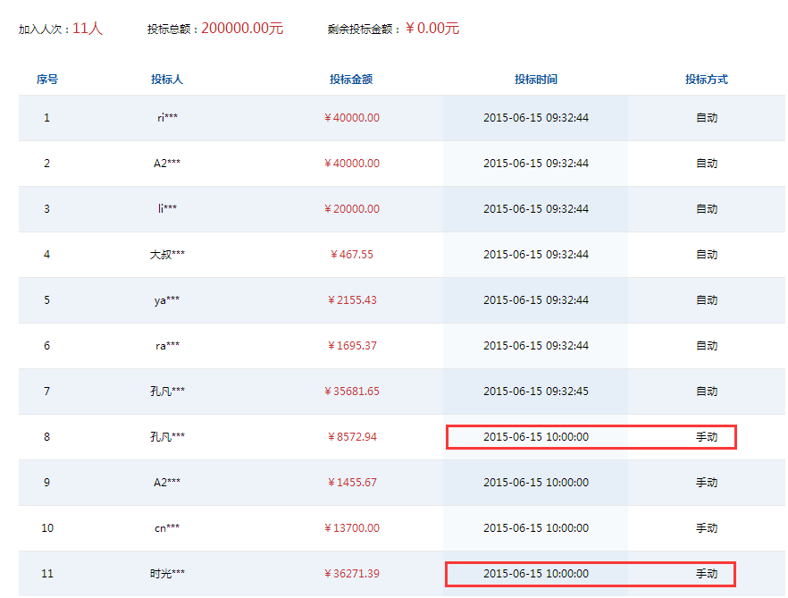Click bidder name ri*** in row 1

tap(167, 118)
